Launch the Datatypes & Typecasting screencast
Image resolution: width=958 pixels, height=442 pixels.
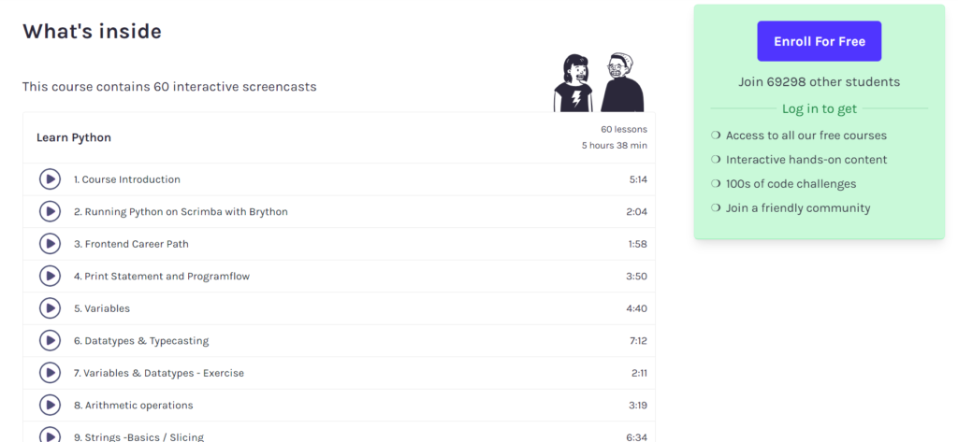click(x=51, y=341)
